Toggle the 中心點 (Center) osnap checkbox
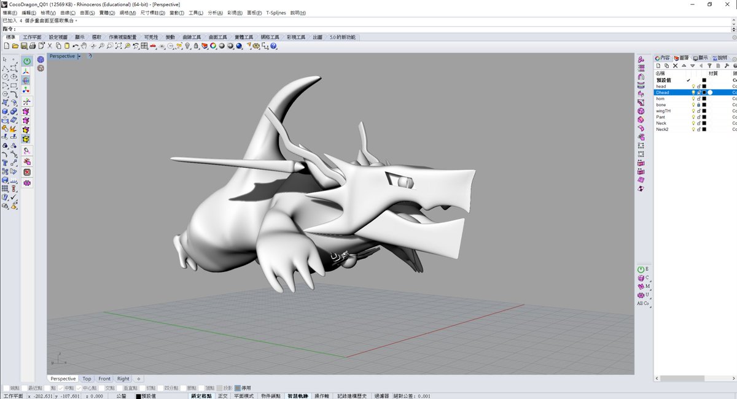 (x=79, y=388)
